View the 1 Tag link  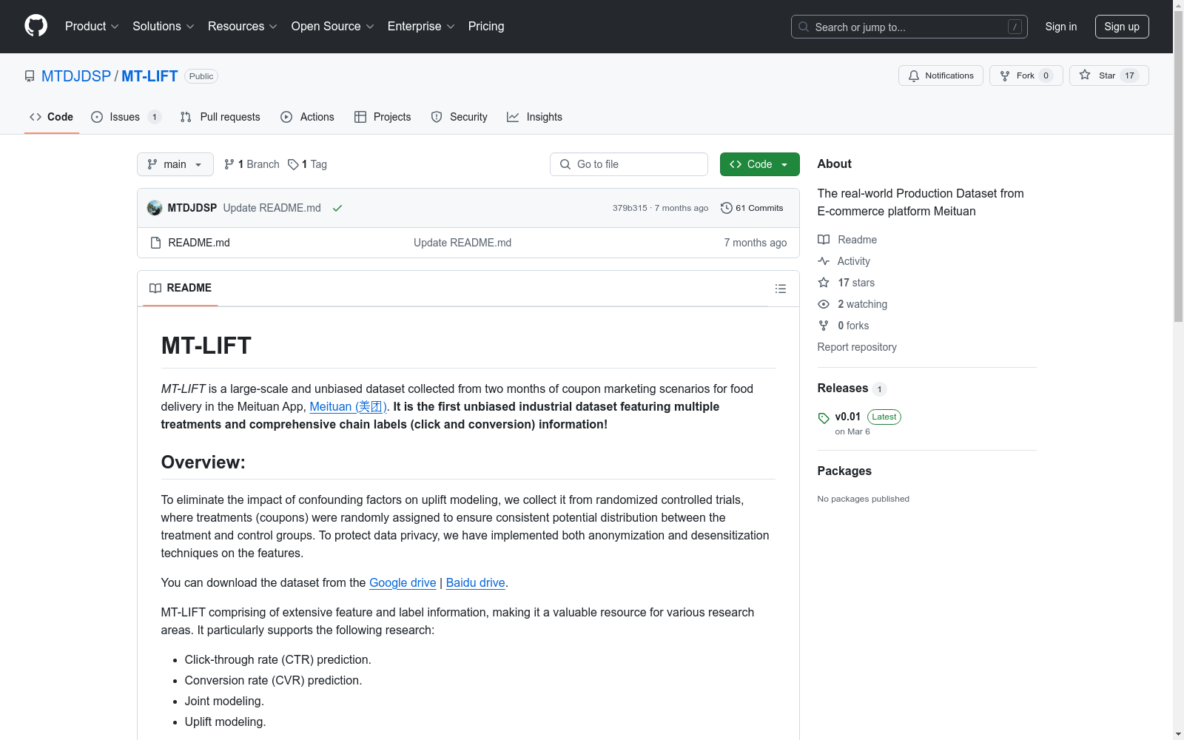tap(307, 164)
